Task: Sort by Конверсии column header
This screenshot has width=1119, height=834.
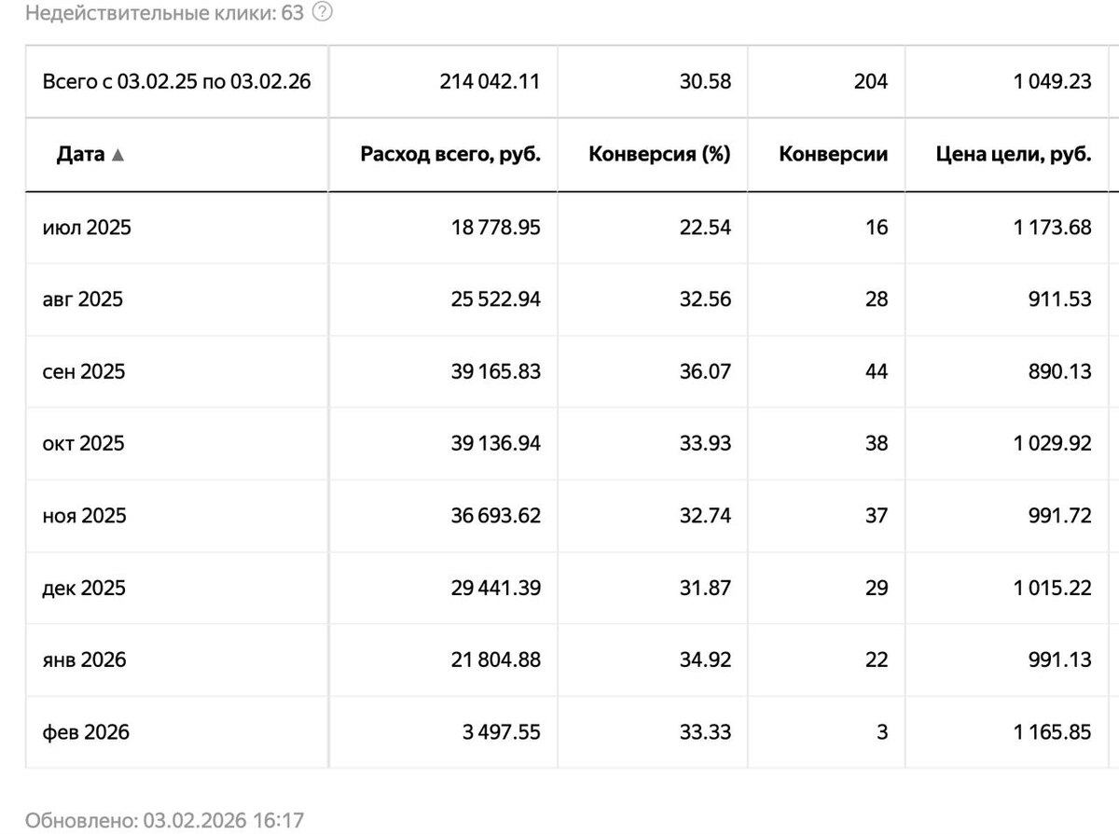Action: tap(833, 156)
